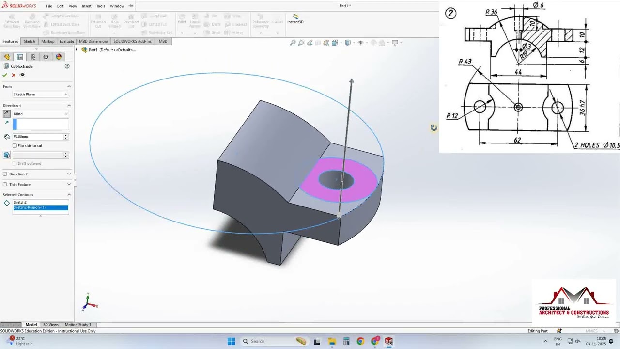This screenshot has width=620, height=349.
Task: Collapse the Selected Contours section chevron
Action: click(69, 195)
